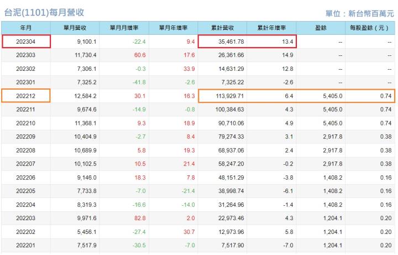Screen dimensions: 398x255
Task: Click cumulative revenue 35,461.78
Action: 231,41
